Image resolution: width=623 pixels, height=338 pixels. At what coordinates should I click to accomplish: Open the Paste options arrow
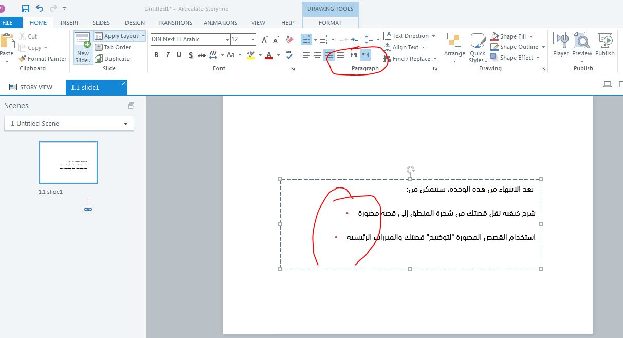7,61
